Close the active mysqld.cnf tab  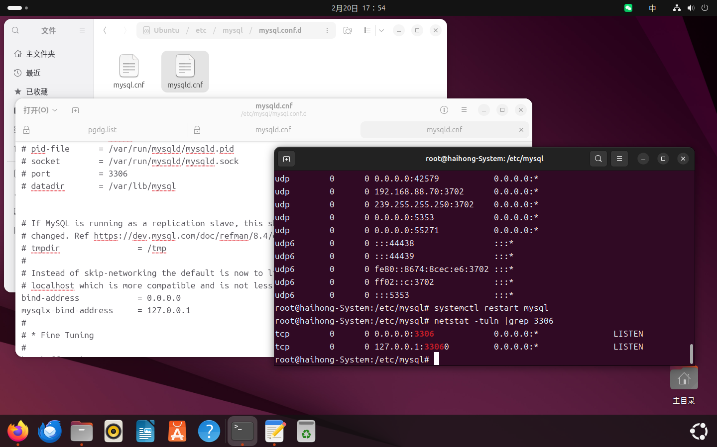pyautogui.click(x=521, y=130)
